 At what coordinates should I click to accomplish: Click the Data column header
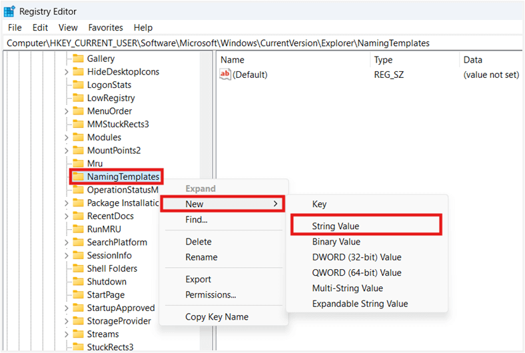pos(491,59)
